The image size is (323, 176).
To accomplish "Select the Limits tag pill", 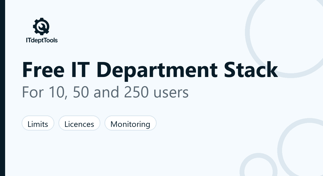I will tap(38, 123).
